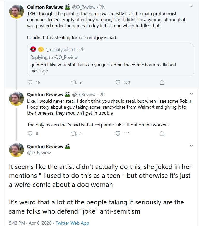Screen dimensions: 199x226
Task: Open the main tweet's chevron menu
Action: tap(191, 146)
